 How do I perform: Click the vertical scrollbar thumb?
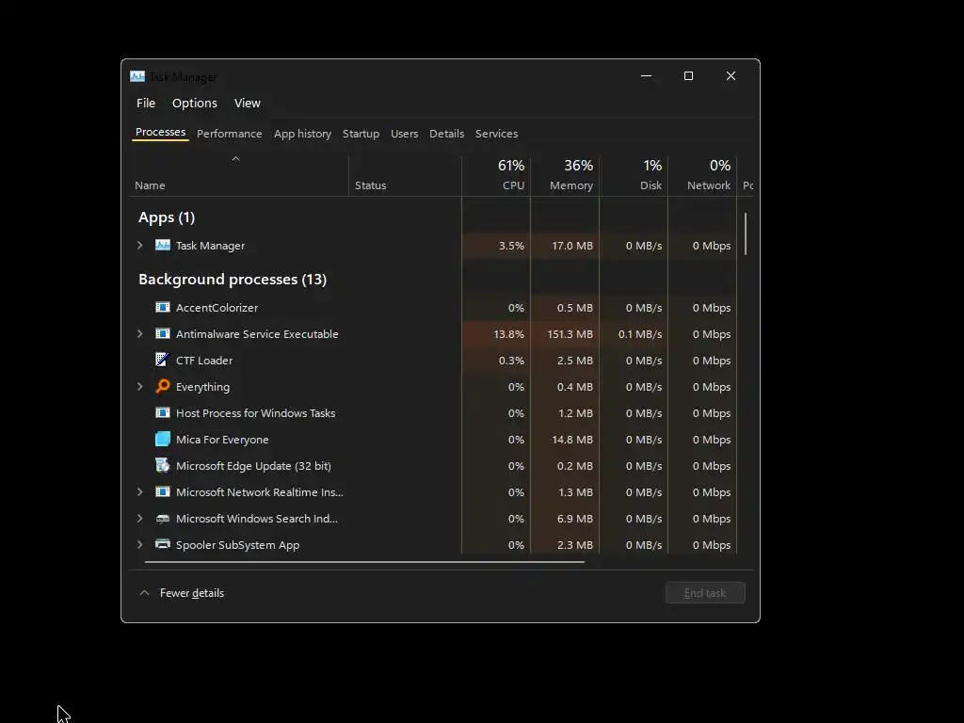[746, 233]
